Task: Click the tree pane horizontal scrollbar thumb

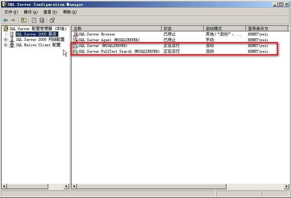Action: (x=27, y=186)
